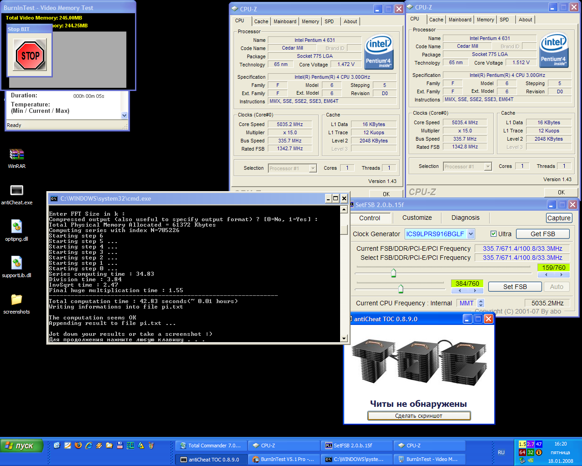Switch to the Diagnosis tab in SetFSB
Viewport: 582px width, 466px height.
click(465, 218)
